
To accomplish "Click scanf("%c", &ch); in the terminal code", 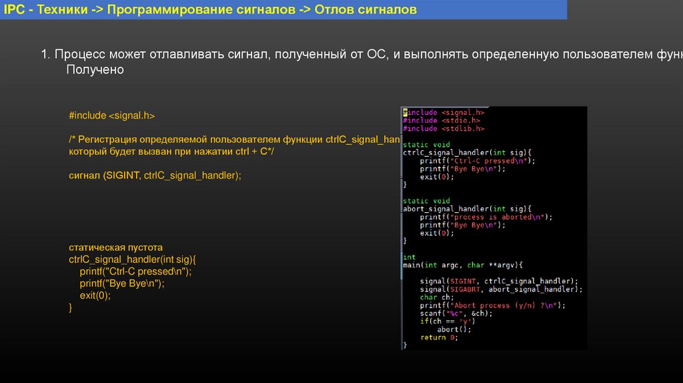I will (x=456, y=314).
